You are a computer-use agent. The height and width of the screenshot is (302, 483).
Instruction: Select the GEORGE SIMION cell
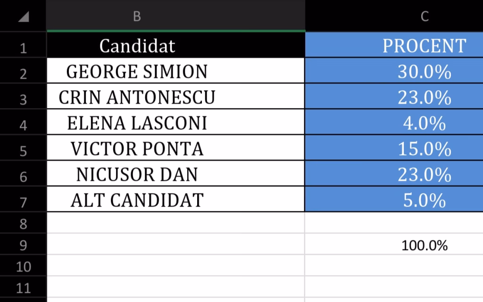(137, 71)
